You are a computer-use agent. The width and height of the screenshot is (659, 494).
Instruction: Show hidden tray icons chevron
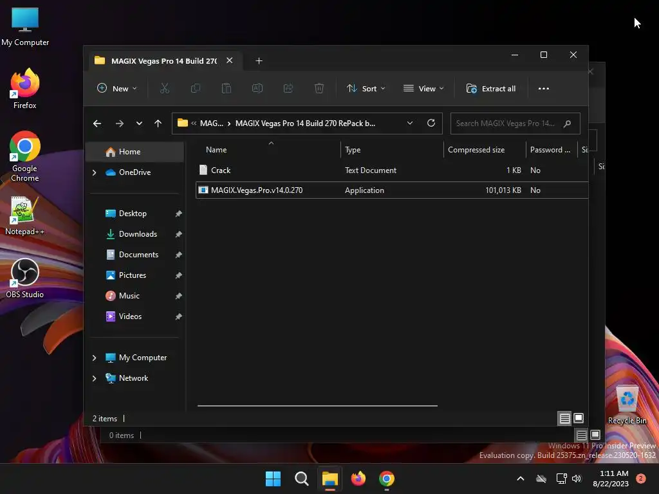pyautogui.click(x=520, y=479)
